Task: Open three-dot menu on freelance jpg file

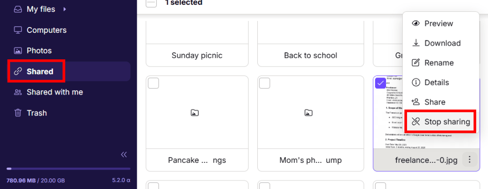Action: pyautogui.click(x=469, y=160)
